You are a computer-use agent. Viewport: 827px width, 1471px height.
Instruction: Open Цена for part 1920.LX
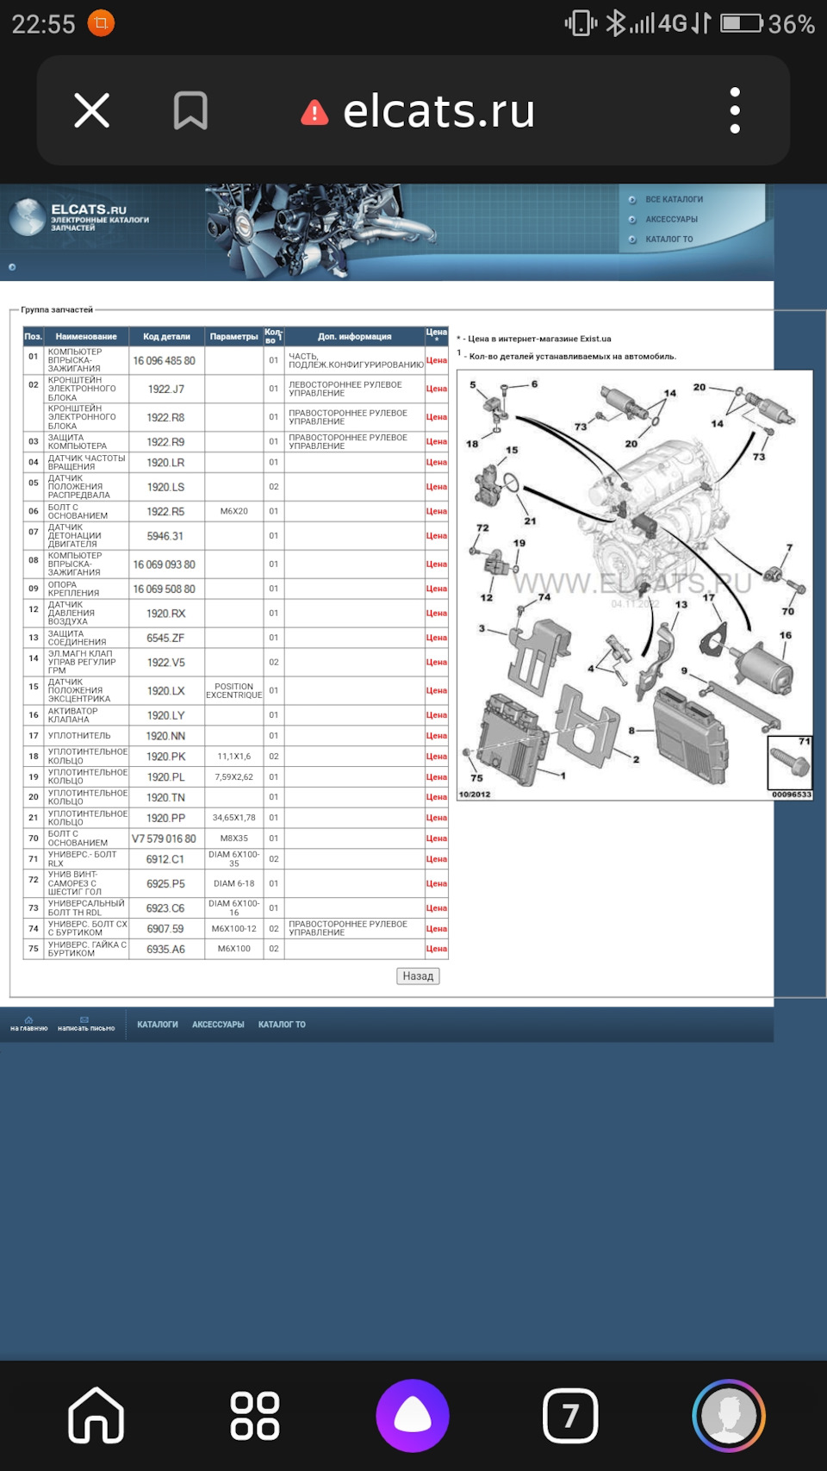[x=437, y=690]
